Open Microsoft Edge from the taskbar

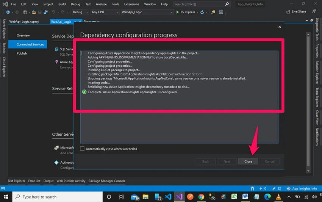click(x=267, y=197)
